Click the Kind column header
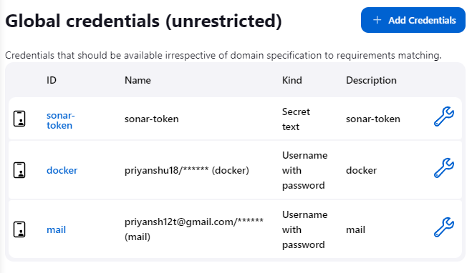The width and height of the screenshot is (472, 273). 292,80
